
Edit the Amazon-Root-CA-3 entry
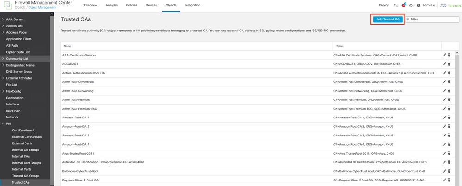444,135
